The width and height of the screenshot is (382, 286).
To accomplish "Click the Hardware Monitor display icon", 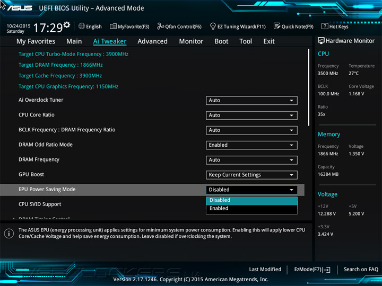I will click(x=321, y=41).
